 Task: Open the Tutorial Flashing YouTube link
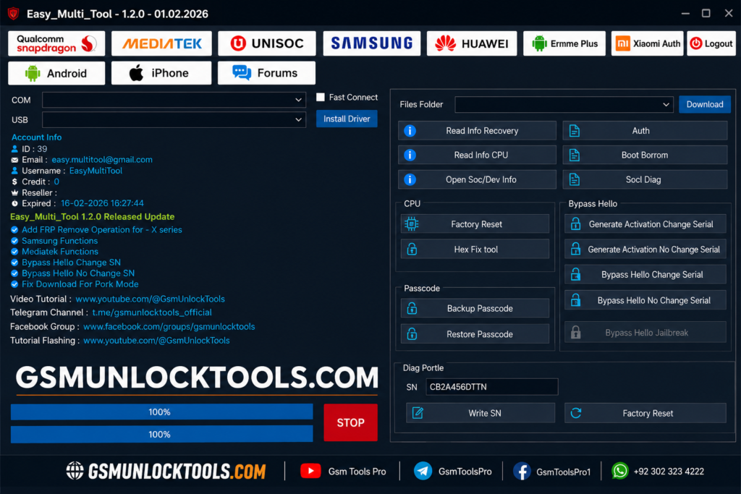[x=156, y=340]
